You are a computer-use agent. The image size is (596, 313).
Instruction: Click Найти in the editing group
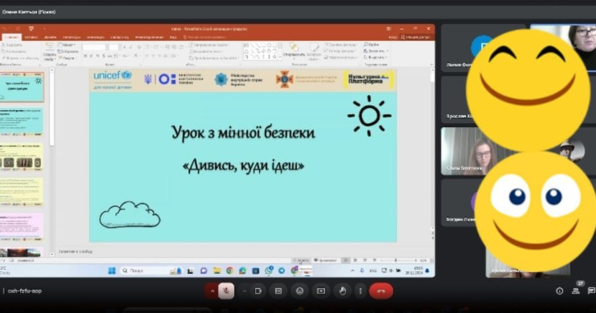[x=371, y=45]
